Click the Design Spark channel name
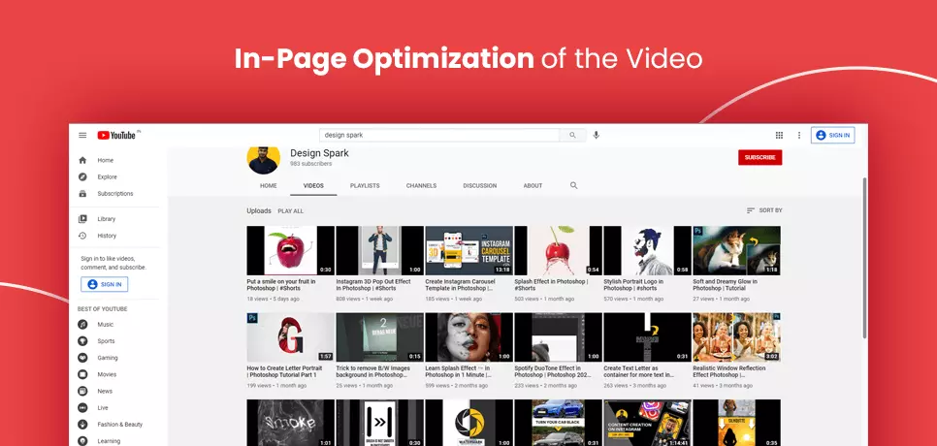937x446 pixels. pos(319,153)
